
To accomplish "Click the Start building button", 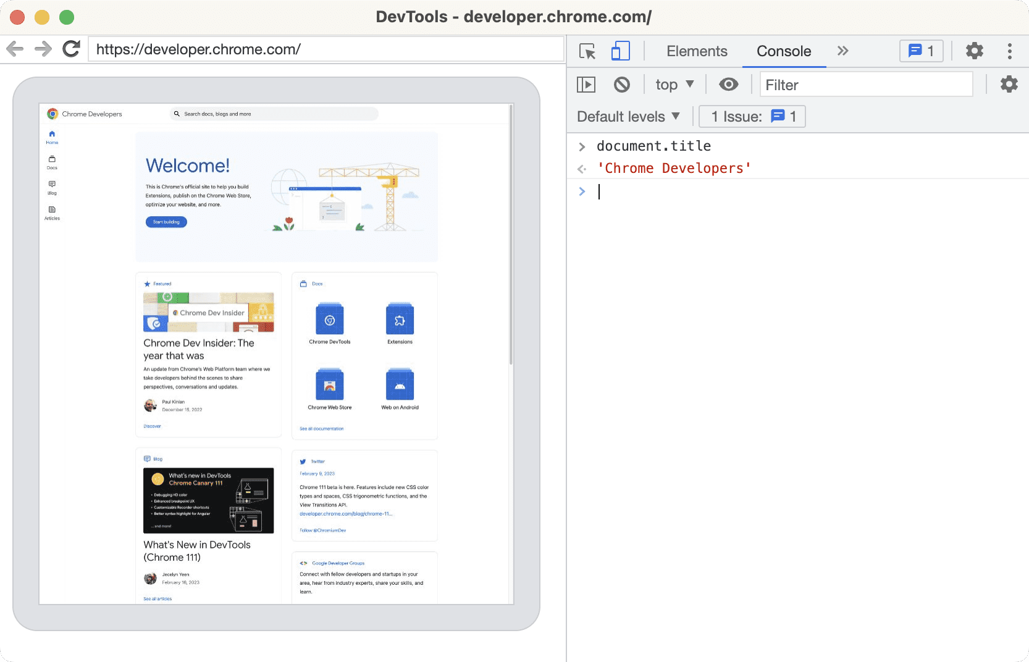I will [x=166, y=222].
